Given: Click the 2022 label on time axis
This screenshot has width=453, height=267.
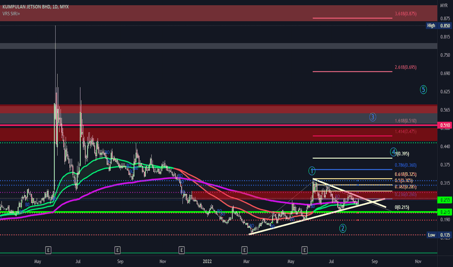Looking at the screenshot, I should 207,261.
